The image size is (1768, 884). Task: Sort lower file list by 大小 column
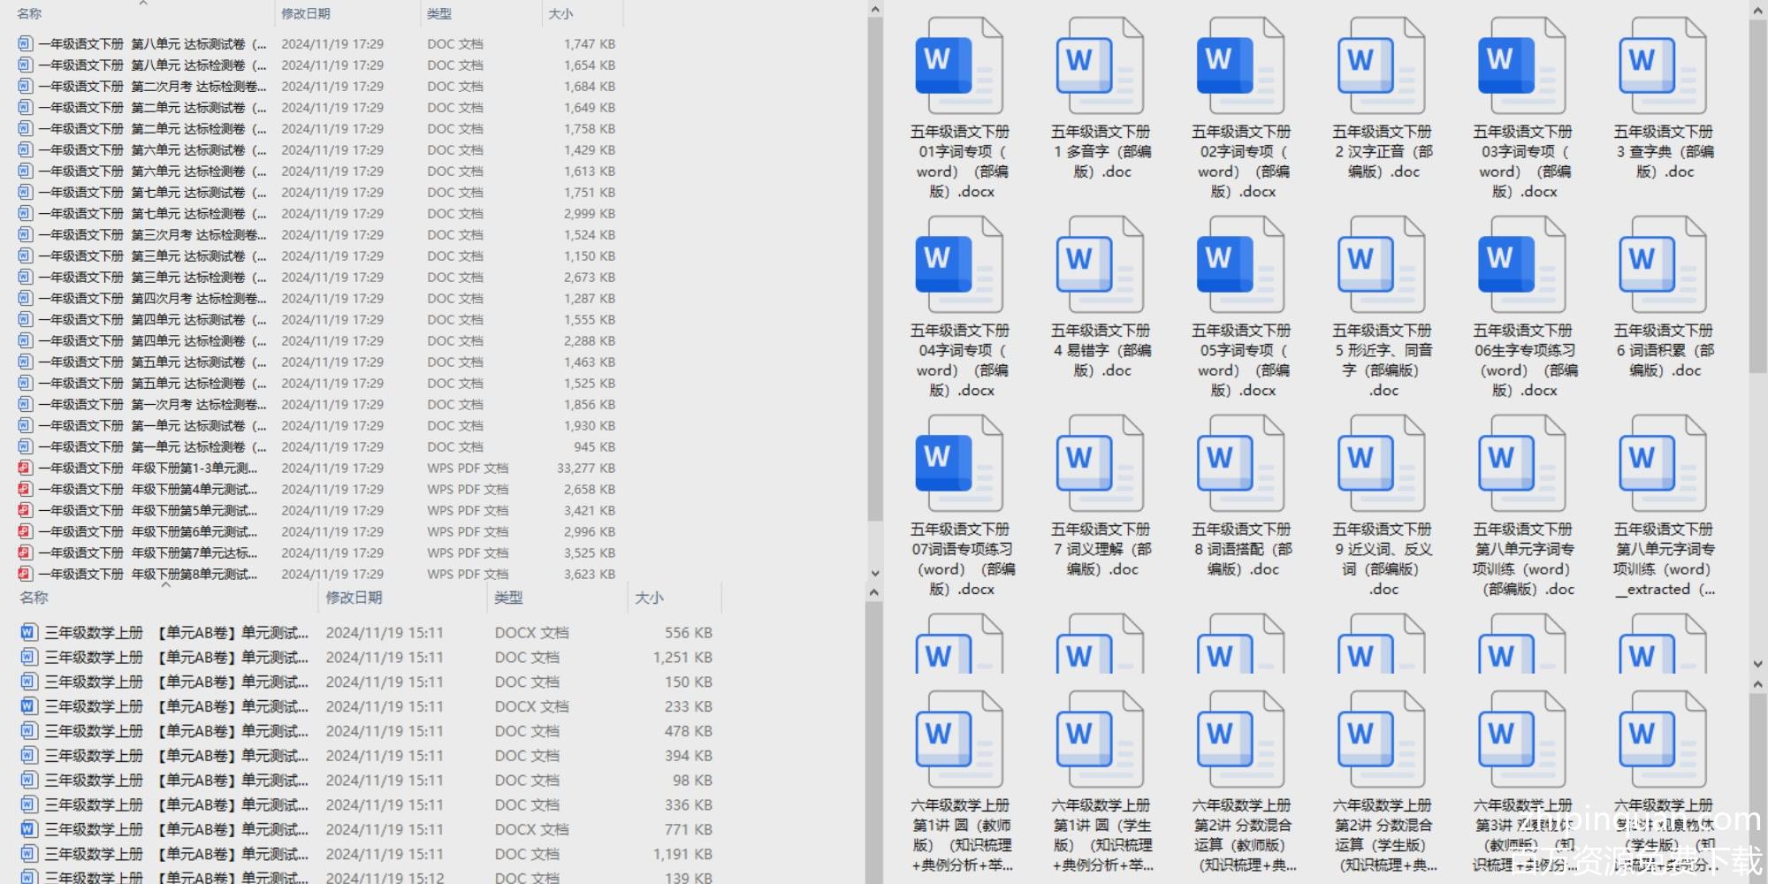(x=649, y=598)
